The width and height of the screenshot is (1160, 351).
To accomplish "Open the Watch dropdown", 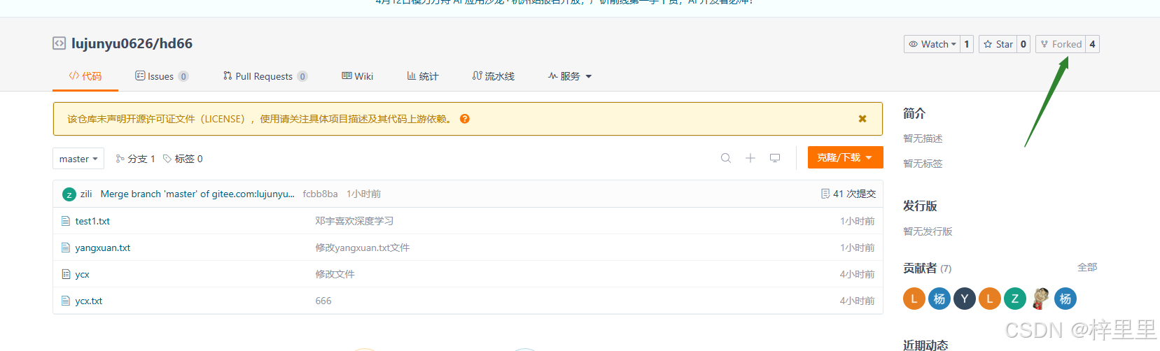I will pos(932,44).
